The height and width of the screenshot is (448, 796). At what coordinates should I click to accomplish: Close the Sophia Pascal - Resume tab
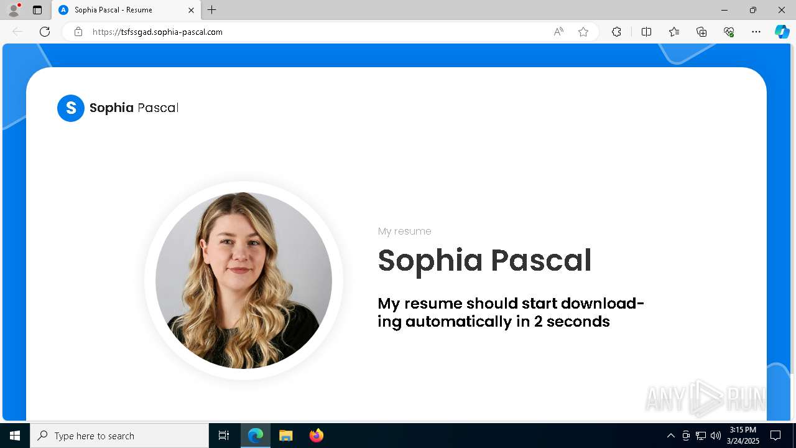(191, 10)
